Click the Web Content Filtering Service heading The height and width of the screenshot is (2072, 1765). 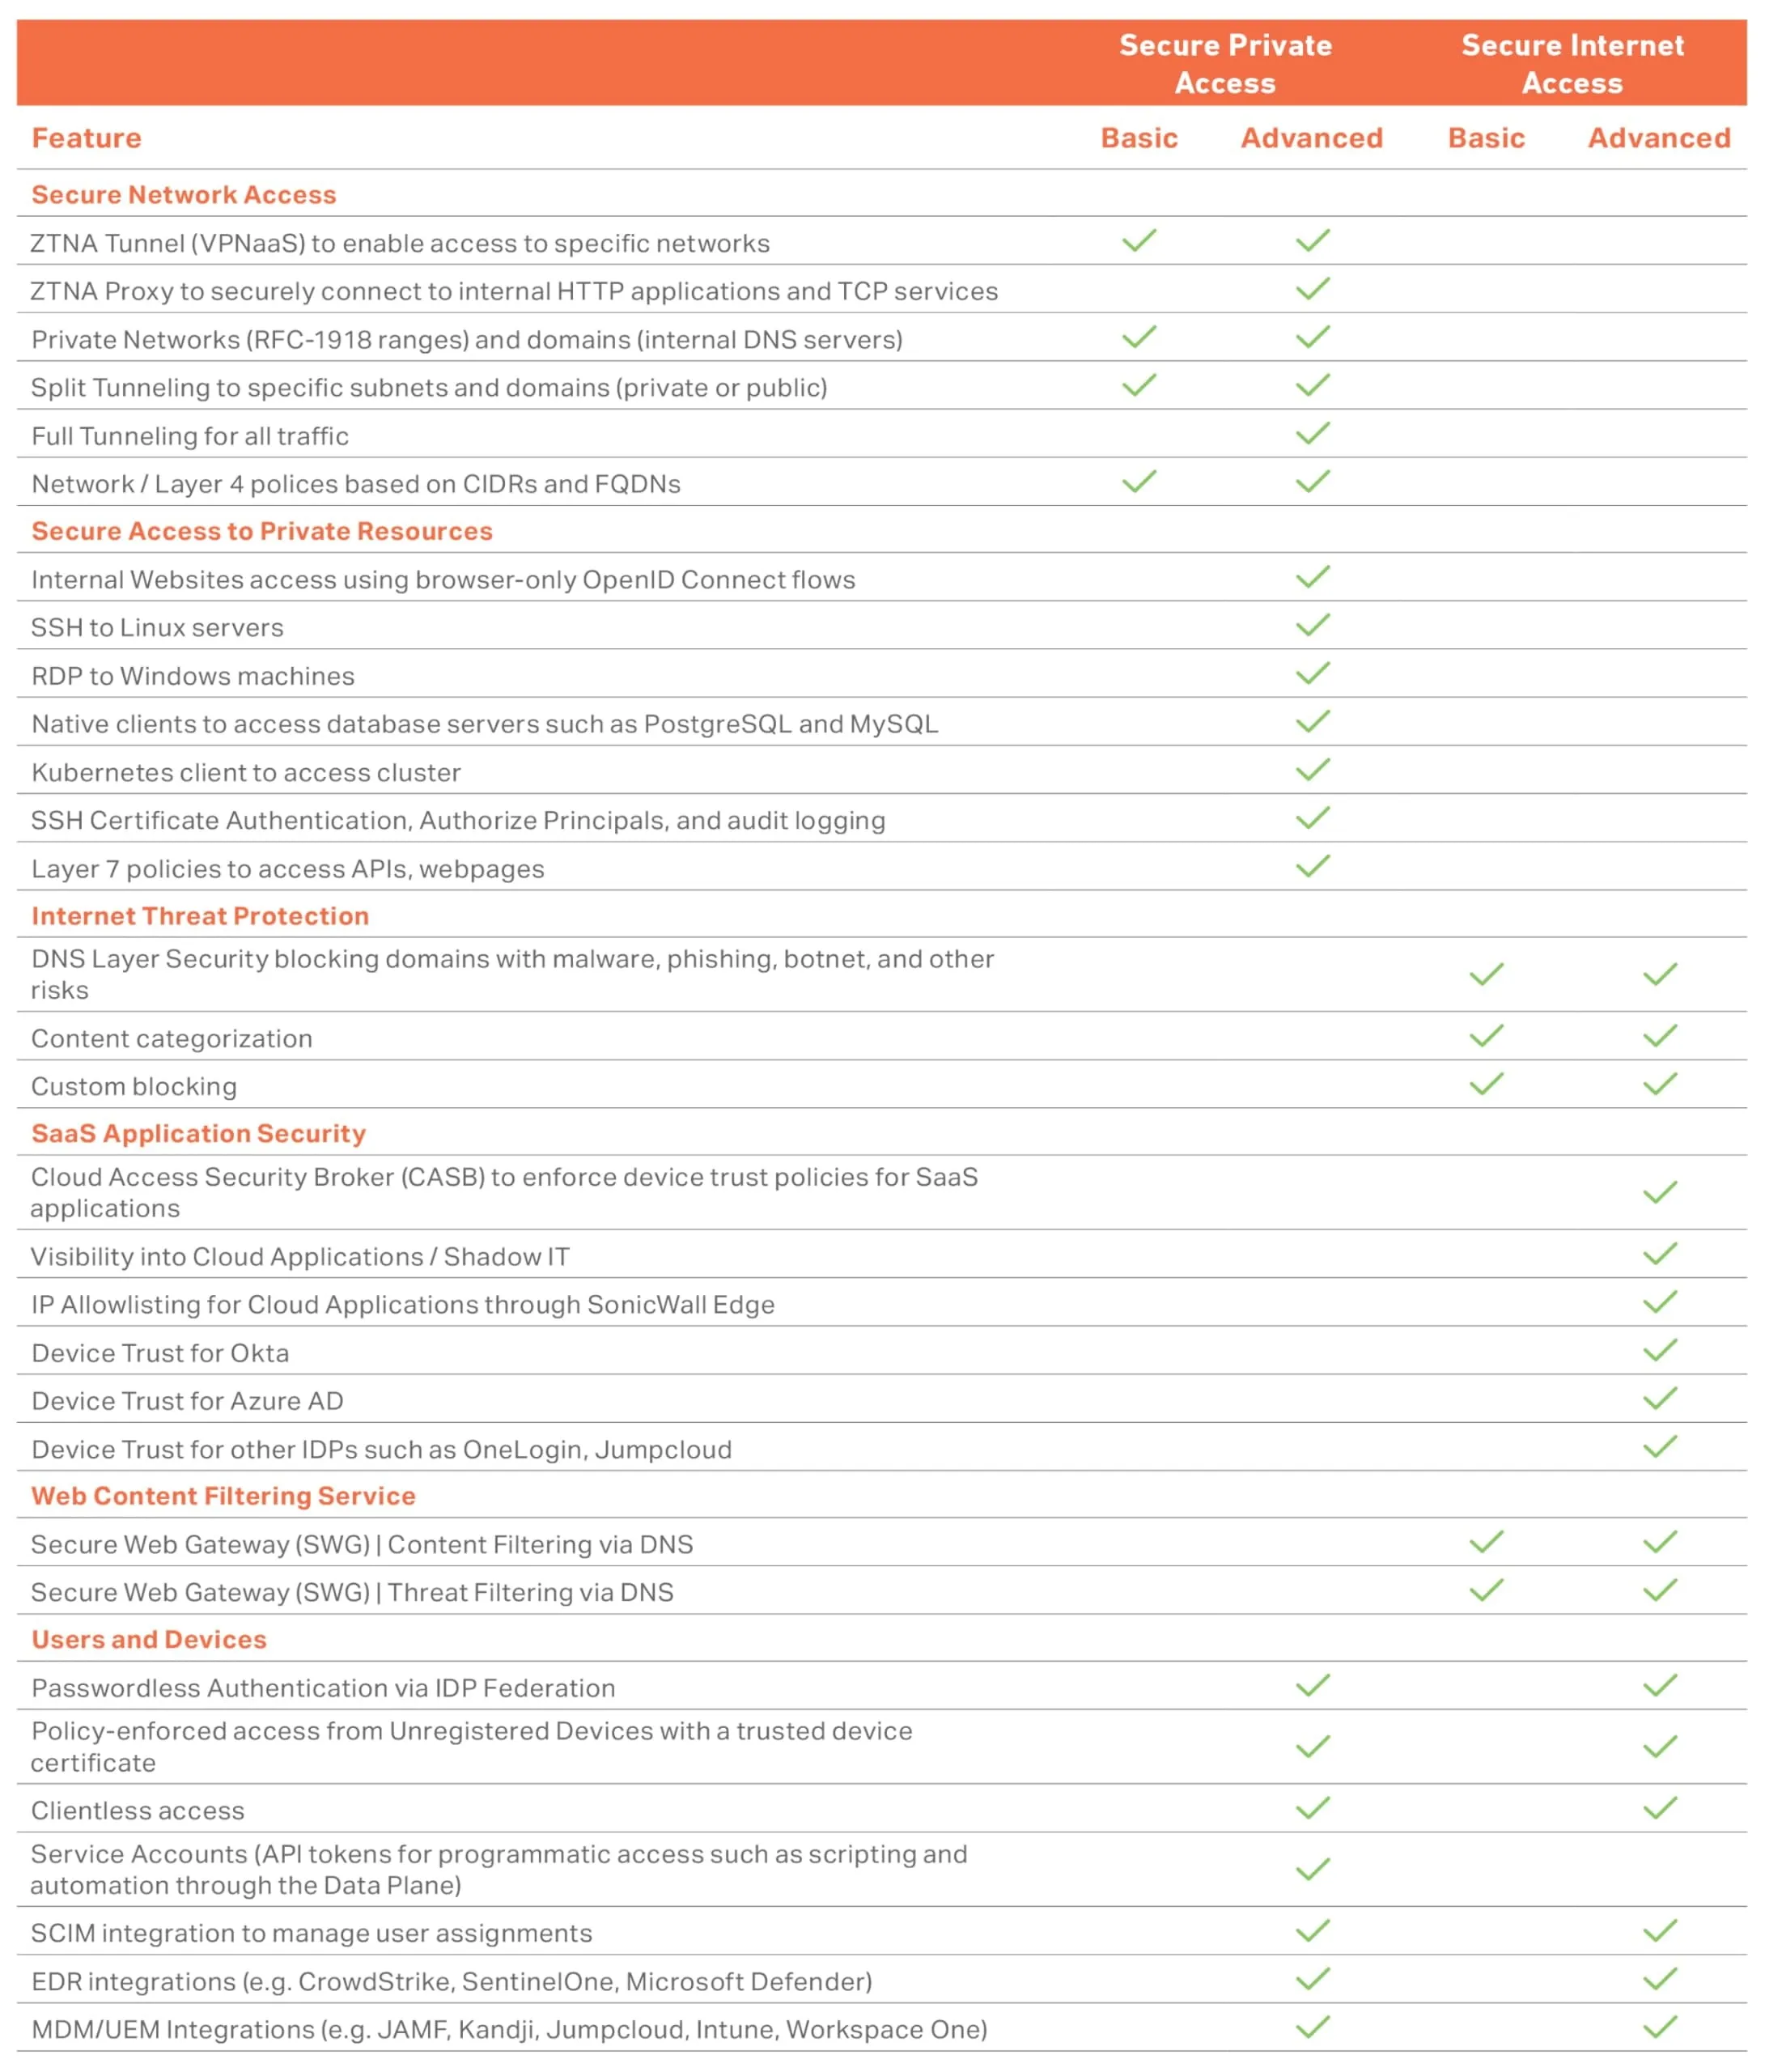click(223, 1496)
